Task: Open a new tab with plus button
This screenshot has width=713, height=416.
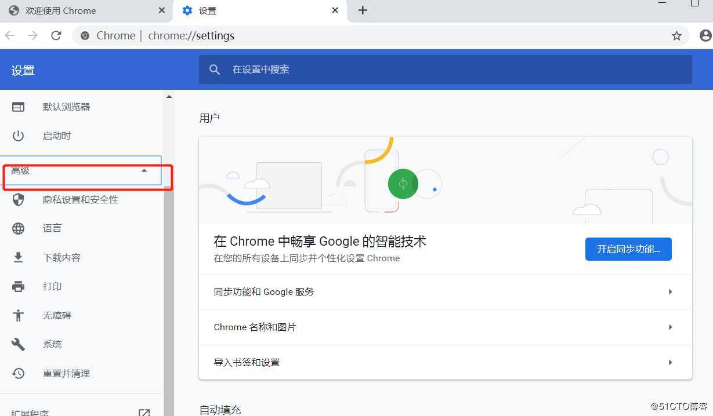Action: tap(363, 10)
